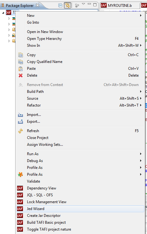Click the Collapse All icon in Package Explorer
This screenshot has height=234, width=147.
[60, 6]
